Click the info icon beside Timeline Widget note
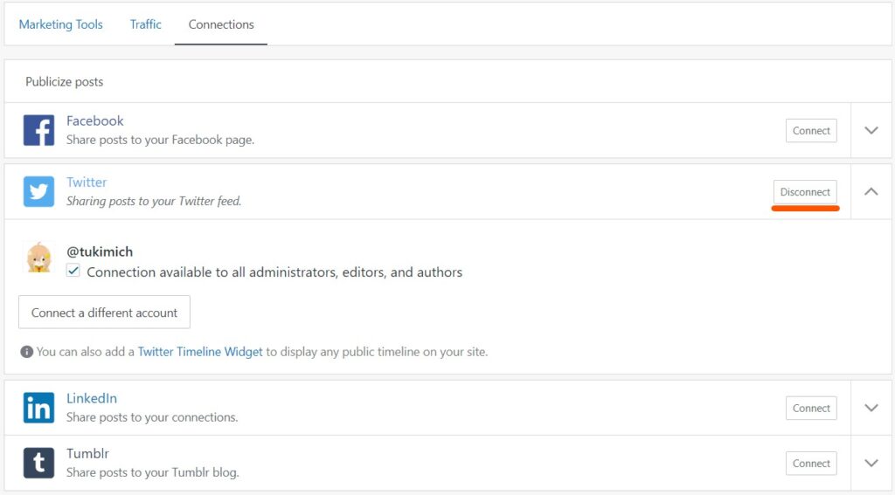895x495 pixels. coord(26,352)
